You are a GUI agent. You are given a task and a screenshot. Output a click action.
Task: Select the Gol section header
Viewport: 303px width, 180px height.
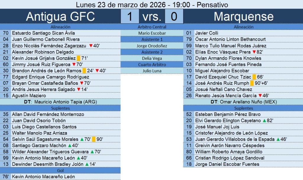click(x=60, y=171)
